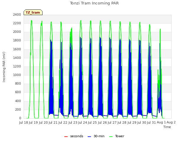The image size is (189, 142).
Task: Click the 1800 y-axis tick label
Action: coord(17,41)
